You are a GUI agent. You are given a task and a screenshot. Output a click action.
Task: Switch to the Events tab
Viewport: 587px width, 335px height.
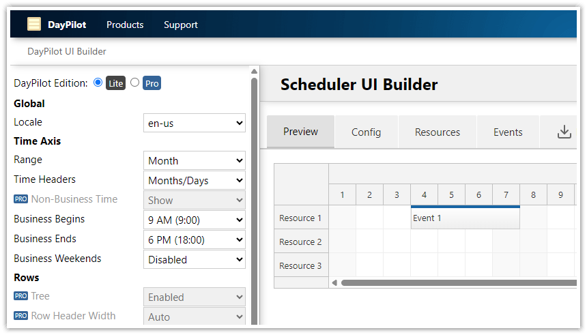click(508, 132)
